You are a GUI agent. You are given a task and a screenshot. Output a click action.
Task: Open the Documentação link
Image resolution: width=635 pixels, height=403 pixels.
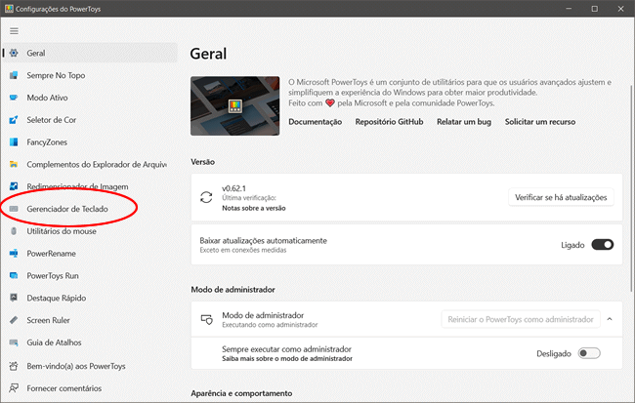click(x=315, y=122)
